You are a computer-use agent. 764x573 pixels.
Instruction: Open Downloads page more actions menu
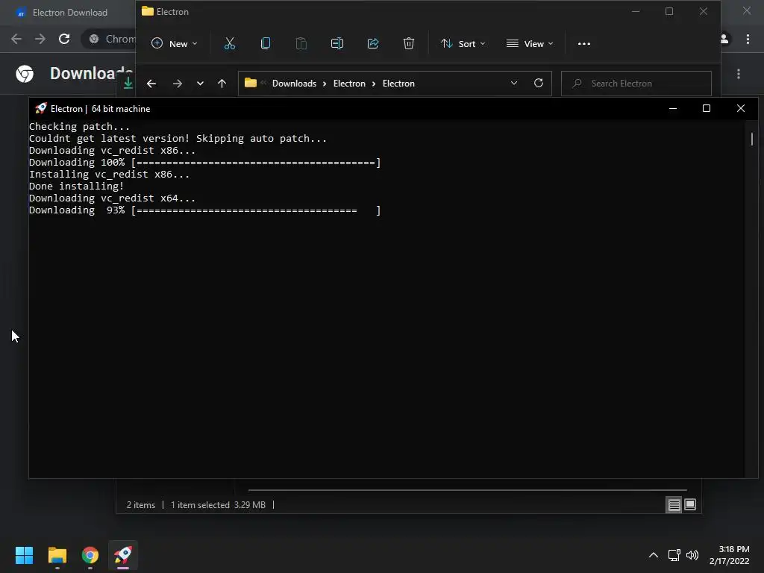pyautogui.click(x=739, y=74)
